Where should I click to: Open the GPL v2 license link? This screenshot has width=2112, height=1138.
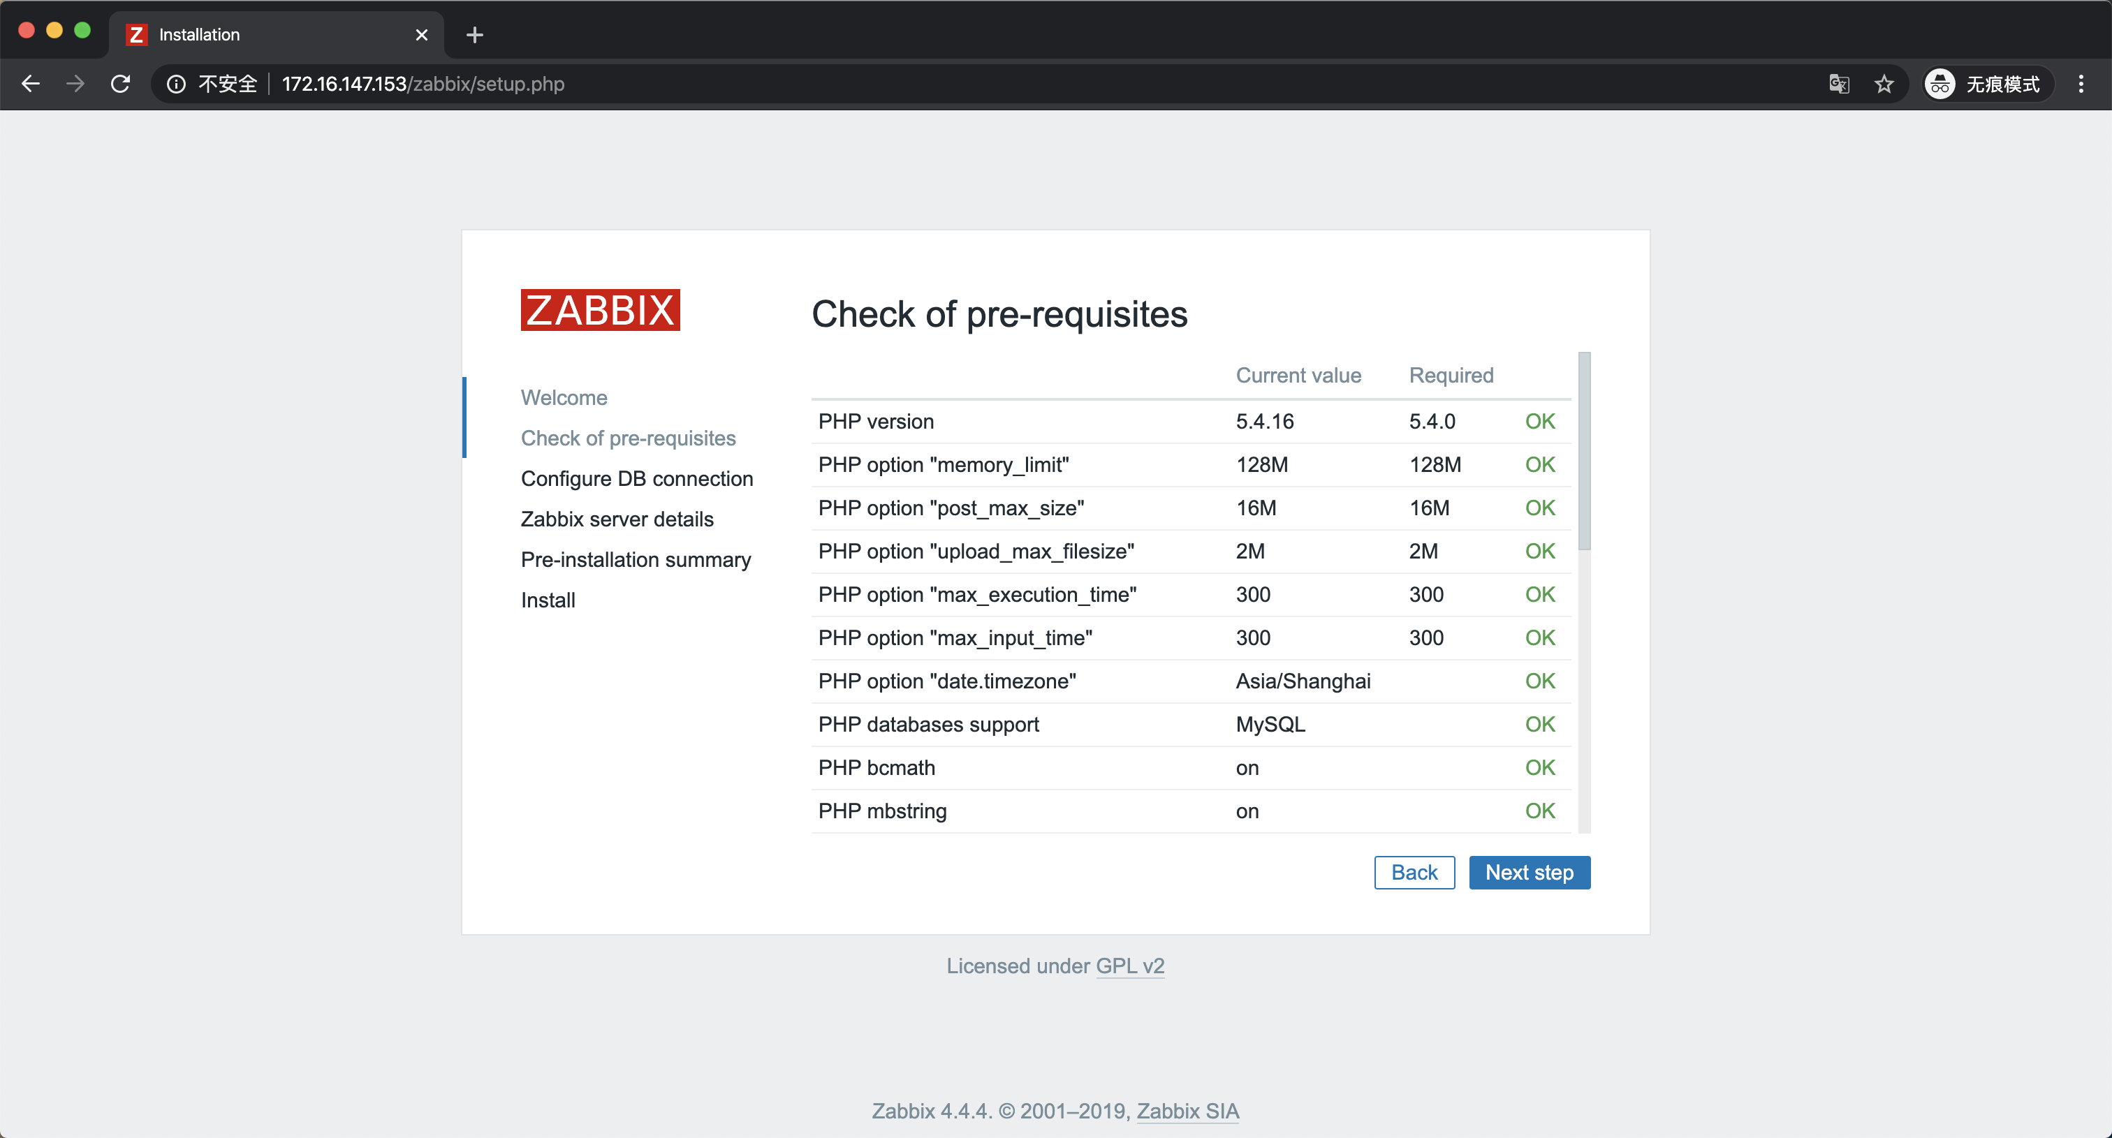point(1130,966)
